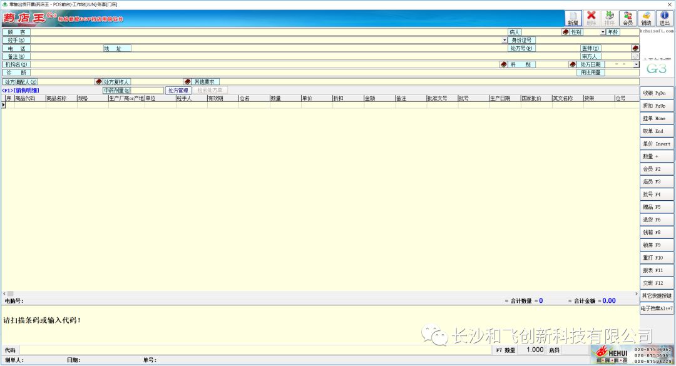Click the 备注 remarks input field
This screenshot has height=366, width=676.
pyautogui.click(x=305, y=56)
